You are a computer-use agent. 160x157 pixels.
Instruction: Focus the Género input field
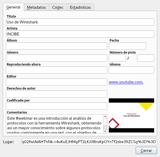(x=57, y=58)
